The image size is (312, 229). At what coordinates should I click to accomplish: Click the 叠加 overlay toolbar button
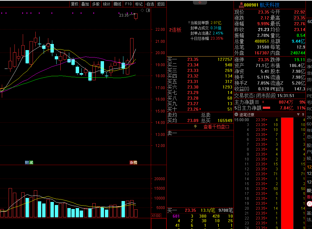click(x=85, y=4)
